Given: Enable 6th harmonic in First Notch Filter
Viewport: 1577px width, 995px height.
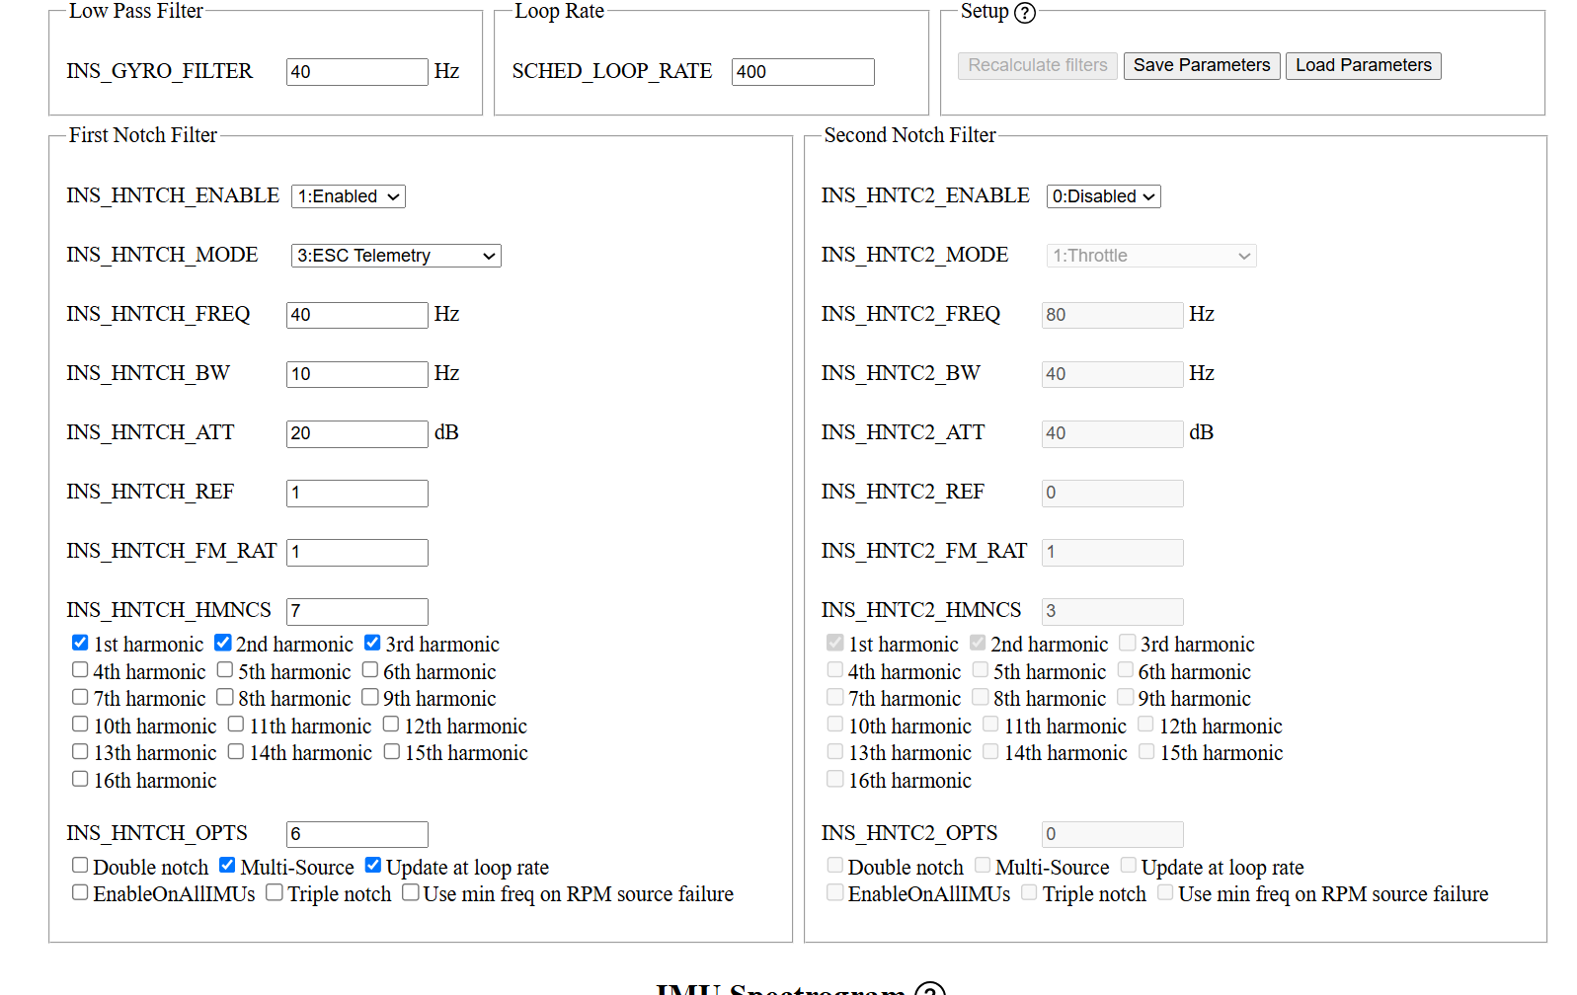Looking at the screenshot, I should click(x=370, y=669).
